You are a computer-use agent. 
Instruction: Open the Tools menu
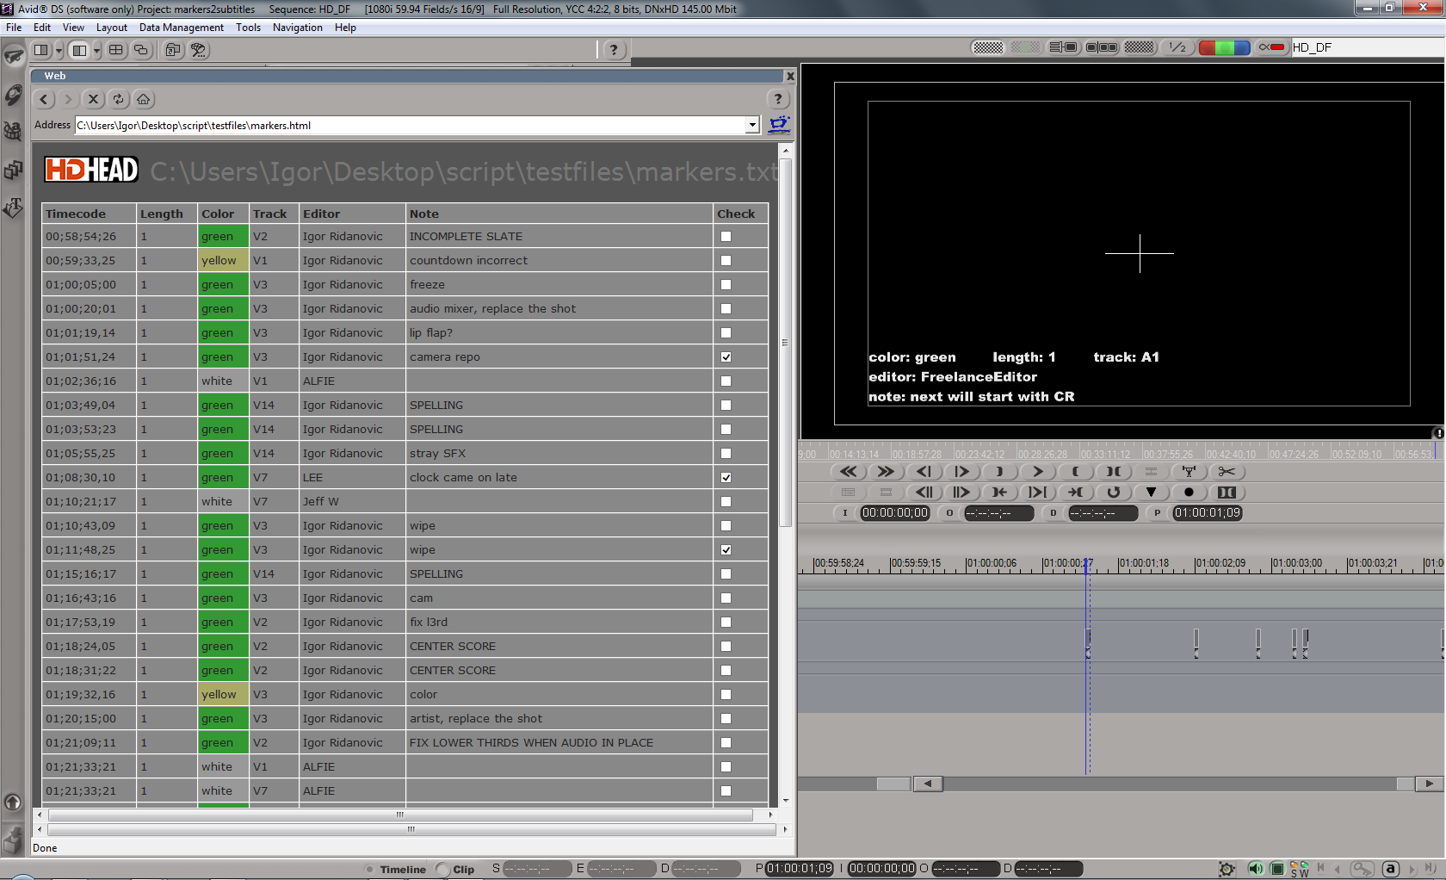point(248,28)
